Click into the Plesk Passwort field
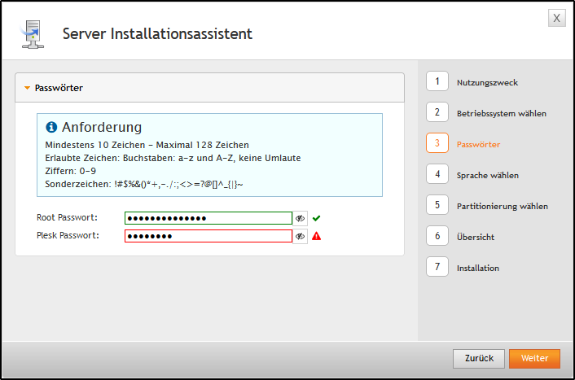The image size is (575, 380). 208,236
